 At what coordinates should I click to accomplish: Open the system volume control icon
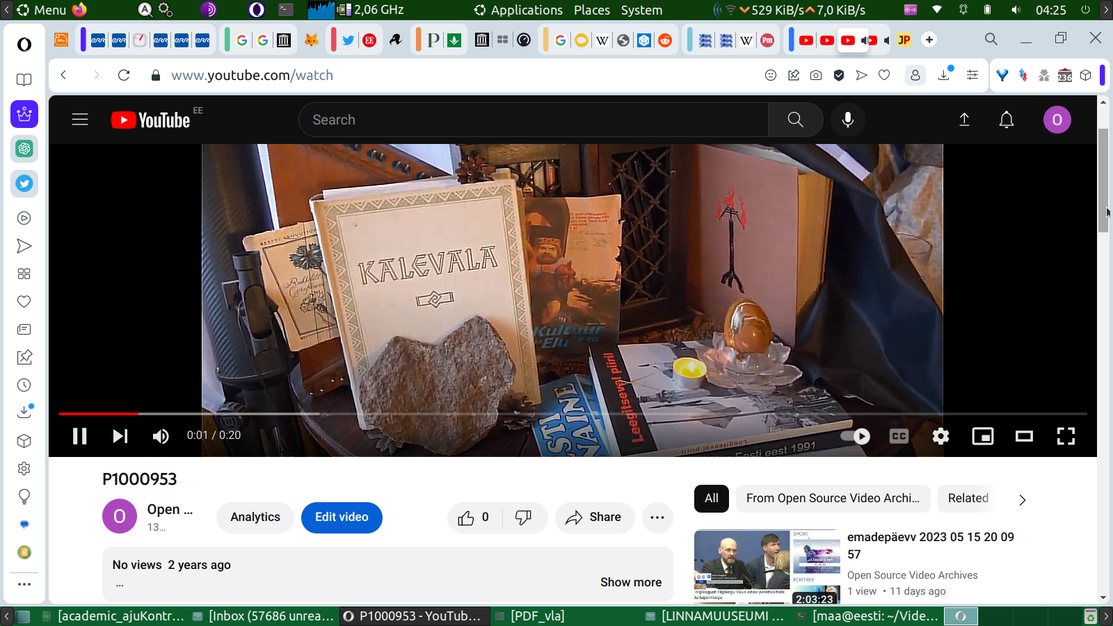(x=1016, y=10)
